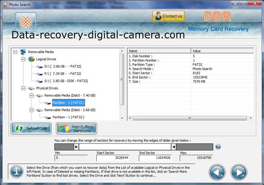
Task: Collapse the Logical Drives node
Action: coord(23,59)
